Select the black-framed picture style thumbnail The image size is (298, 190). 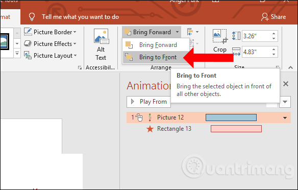click(4, 42)
